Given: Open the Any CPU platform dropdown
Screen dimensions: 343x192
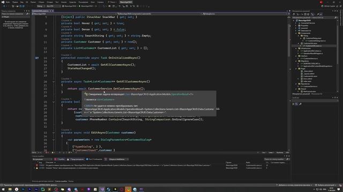Looking at the screenshot, I should point(54,6).
